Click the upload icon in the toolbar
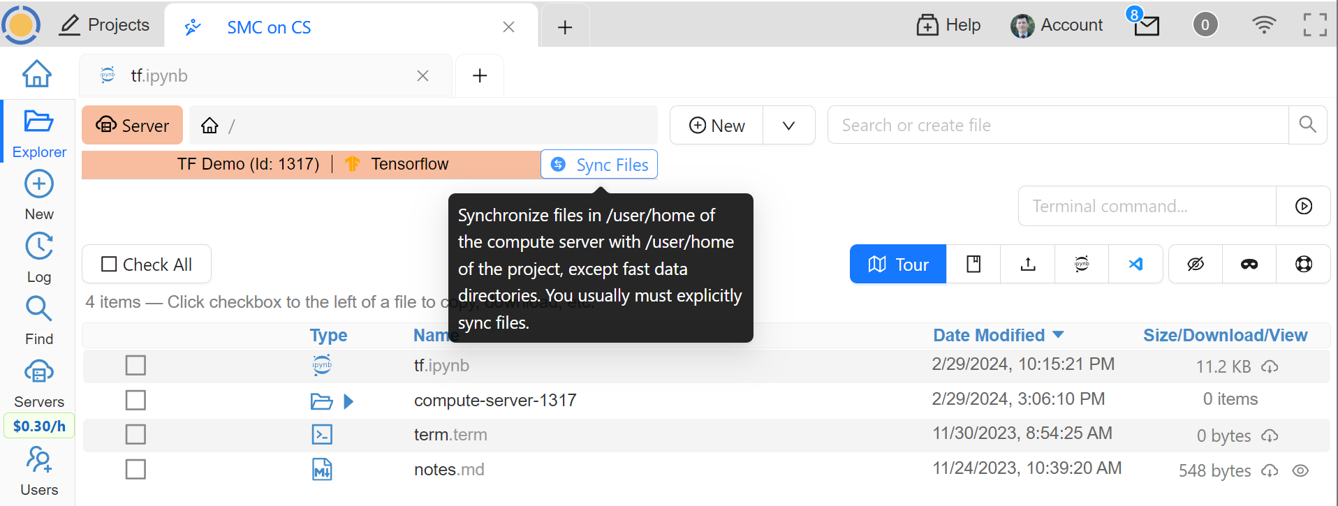The width and height of the screenshot is (1338, 506). 1027,265
